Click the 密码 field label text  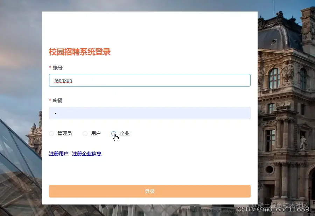pos(58,100)
